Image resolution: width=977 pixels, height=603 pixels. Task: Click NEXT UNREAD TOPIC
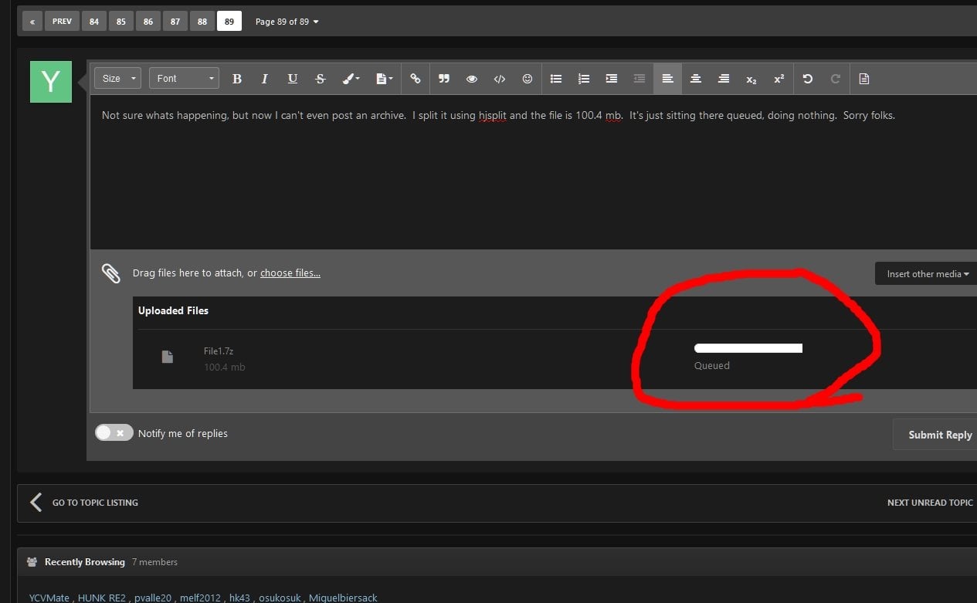coord(930,503)
